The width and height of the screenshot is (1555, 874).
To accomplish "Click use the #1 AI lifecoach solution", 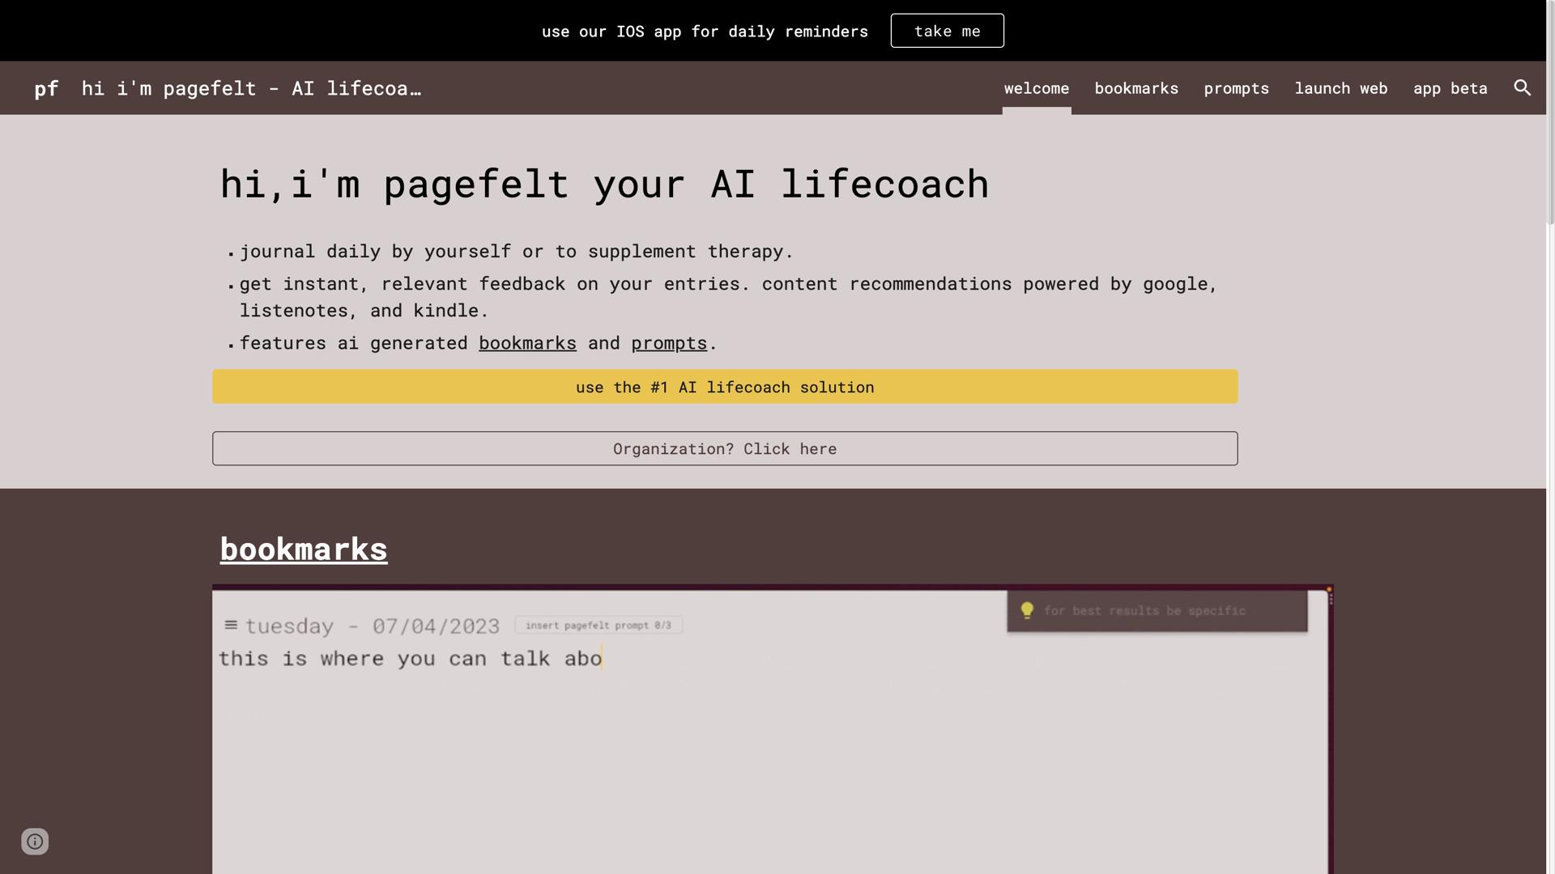I will point(724,387).
